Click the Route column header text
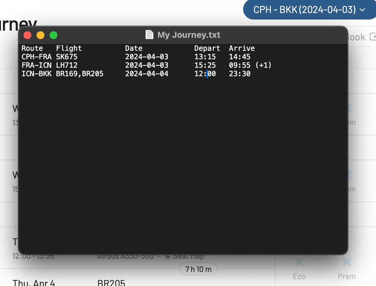The width and height of the screenshot is (376, 286). pyautogui.click(x=32, y=49)
